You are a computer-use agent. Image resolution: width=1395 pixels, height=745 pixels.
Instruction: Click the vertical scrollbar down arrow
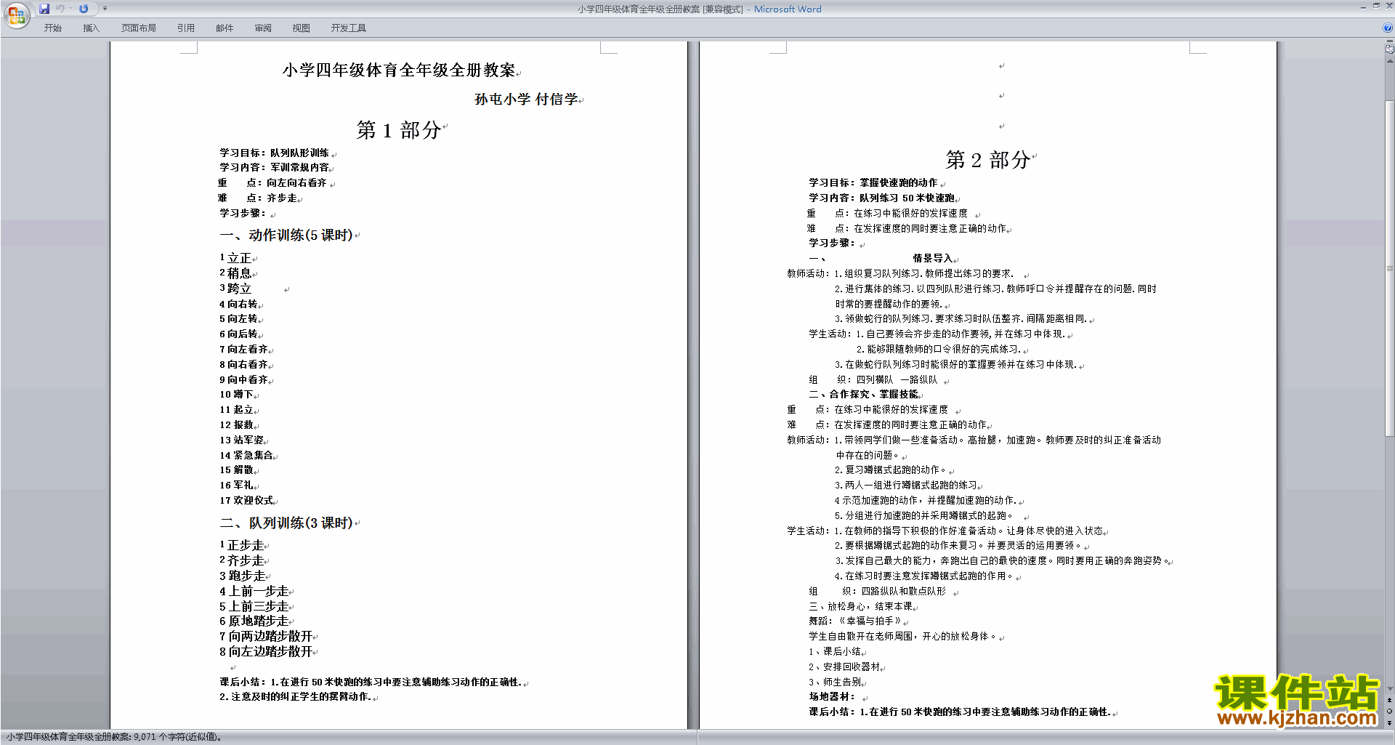[1389, 688]
